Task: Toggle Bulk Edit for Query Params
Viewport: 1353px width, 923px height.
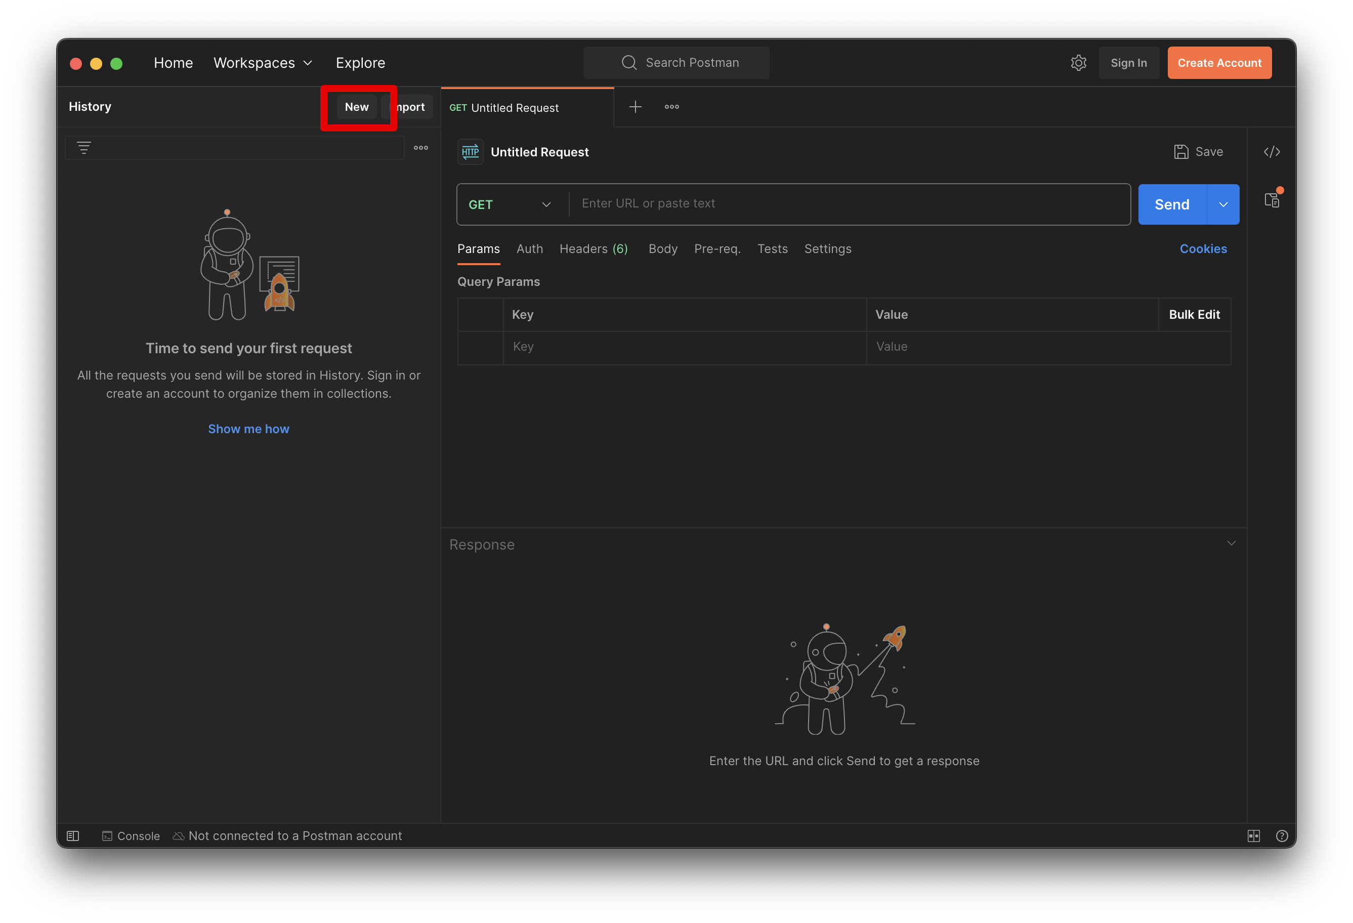Action: pos(1195,315)
